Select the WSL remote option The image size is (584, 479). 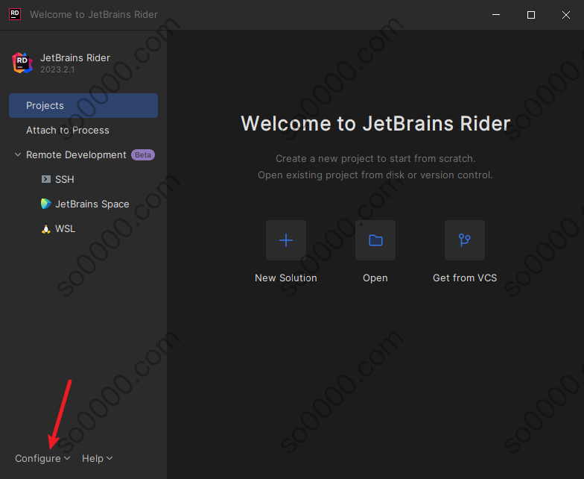pyautogui.click(x=83, y=228)
